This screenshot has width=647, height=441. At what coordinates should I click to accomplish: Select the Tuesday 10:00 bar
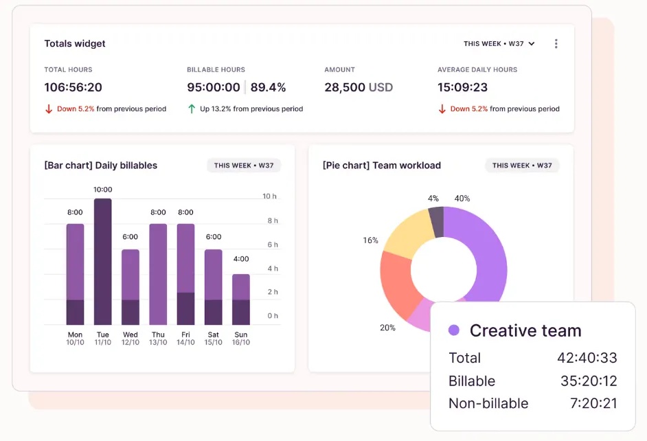coord(103,261)
